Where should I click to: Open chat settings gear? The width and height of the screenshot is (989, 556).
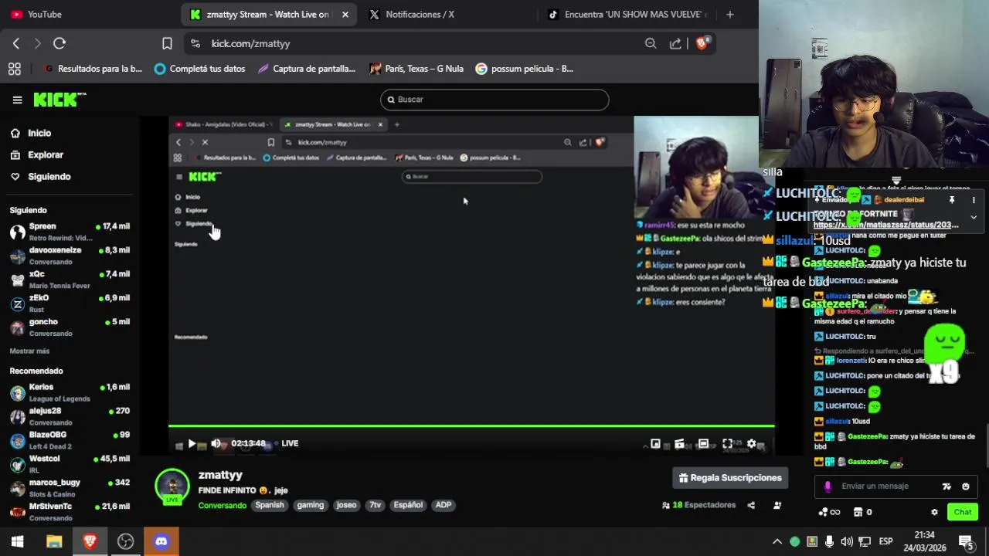coord(934,512)
